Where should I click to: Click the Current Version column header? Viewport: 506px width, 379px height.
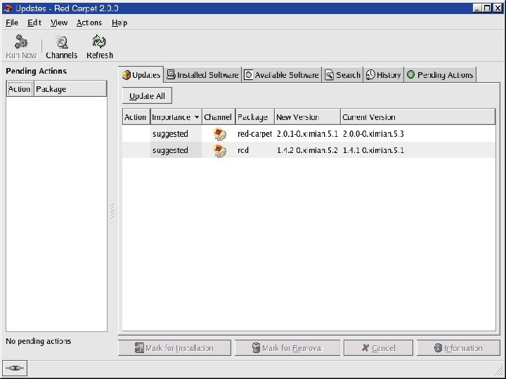(x=417, y=117)
